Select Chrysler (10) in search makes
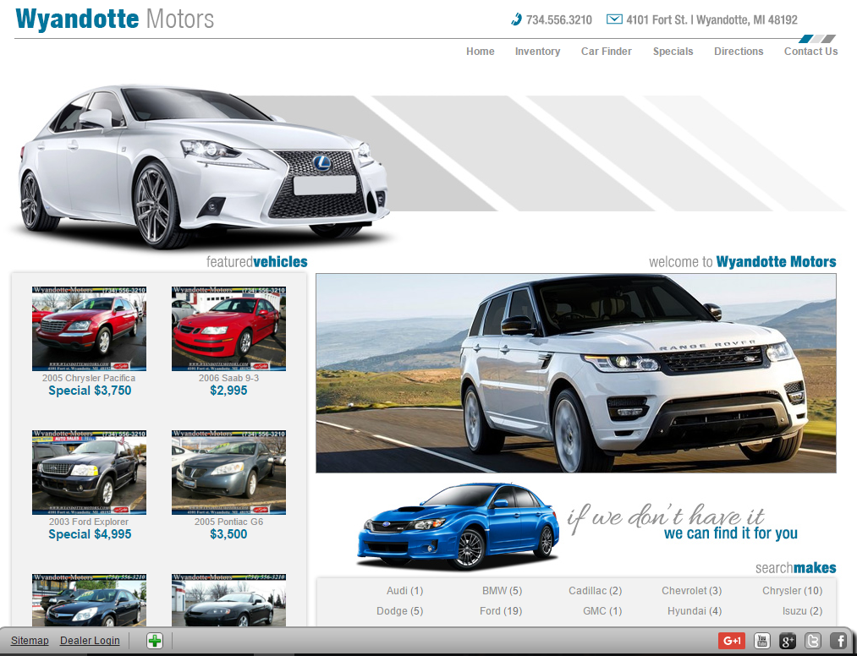Screen dimensions: 857x656 pos(792,591)
